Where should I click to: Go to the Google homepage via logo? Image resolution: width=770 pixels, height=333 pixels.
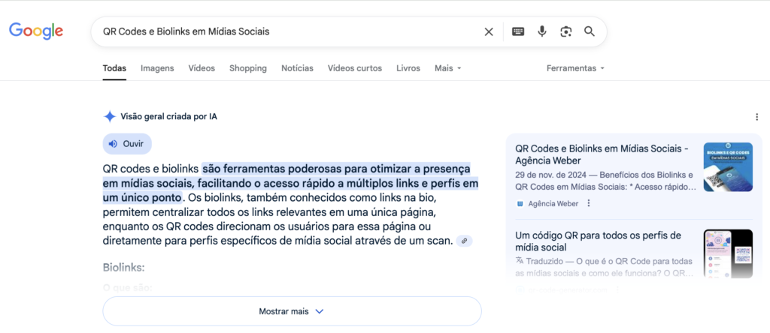coord(36,31)
